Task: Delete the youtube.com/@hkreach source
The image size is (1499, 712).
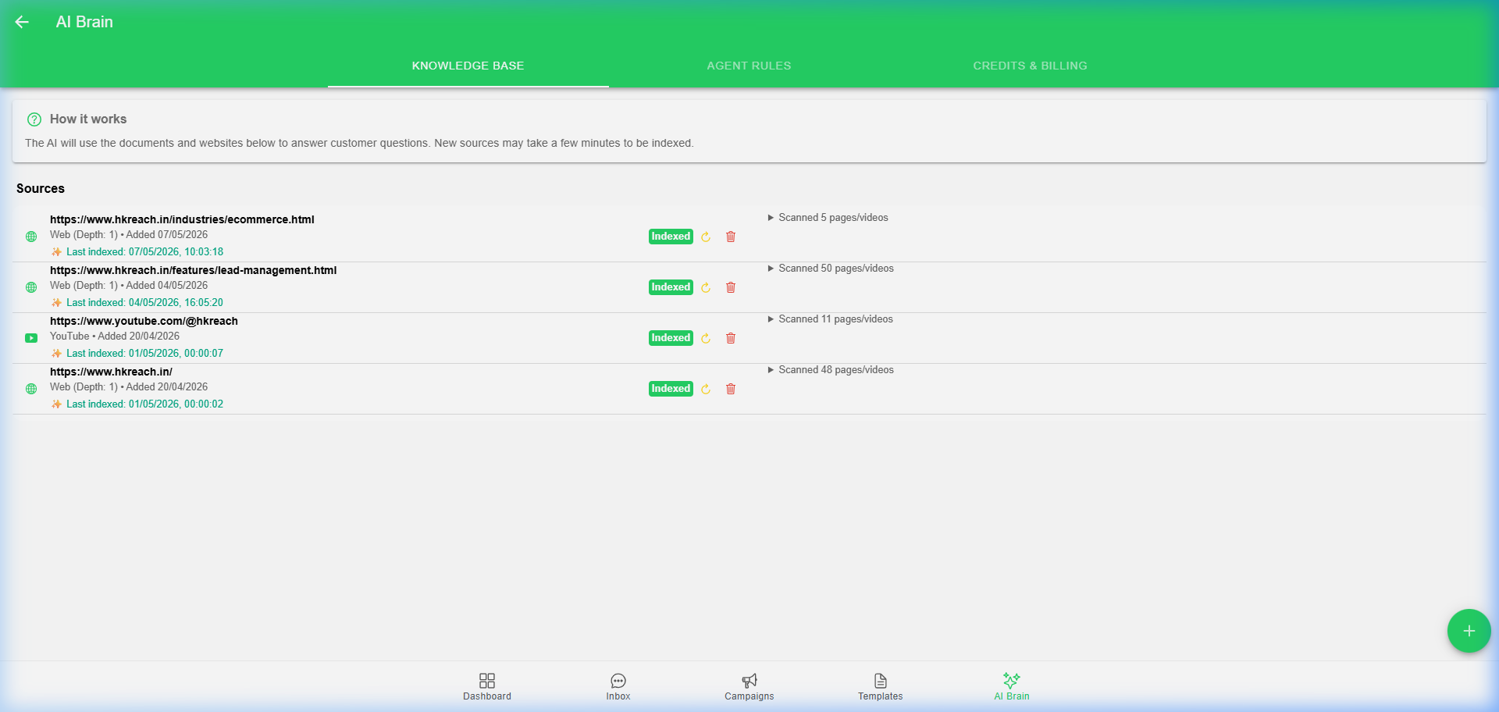Action: [x=731, y=338]
